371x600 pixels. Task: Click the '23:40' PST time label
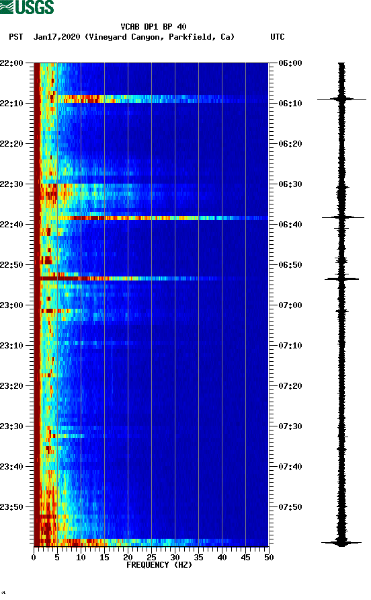click(x=11, y=466)
